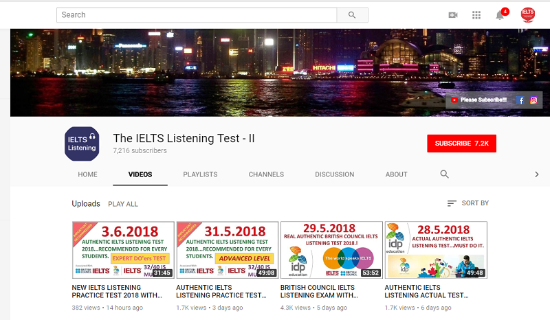
Task: Click the Instagram icon on banner
Action: [x=533, y=100]
